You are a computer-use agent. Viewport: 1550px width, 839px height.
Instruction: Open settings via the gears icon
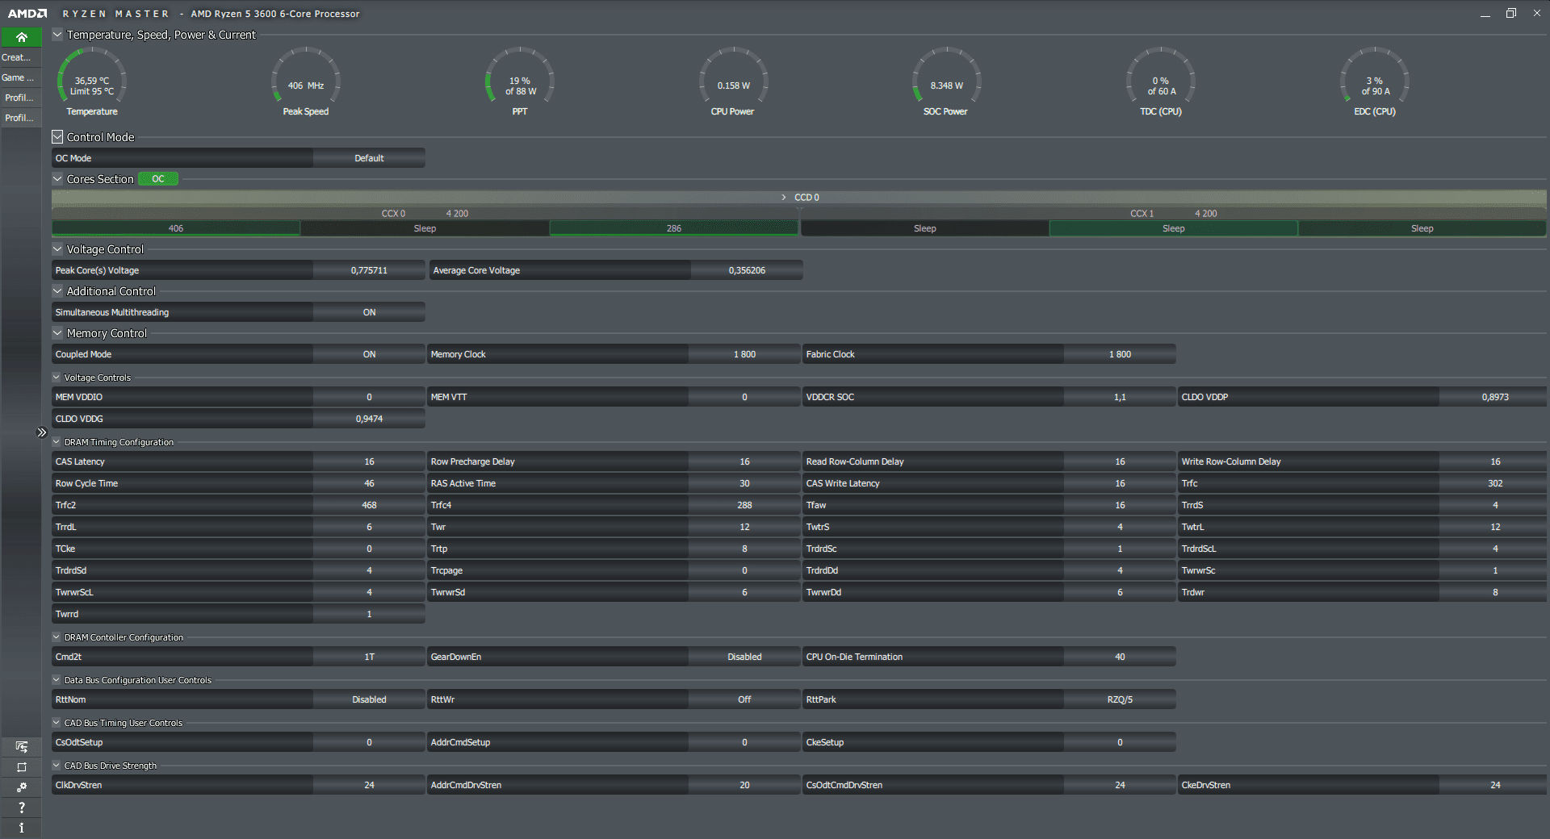pyautogui.click(x=21, y=787)
